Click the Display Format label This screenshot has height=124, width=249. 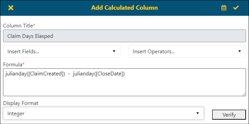point(21,103)
